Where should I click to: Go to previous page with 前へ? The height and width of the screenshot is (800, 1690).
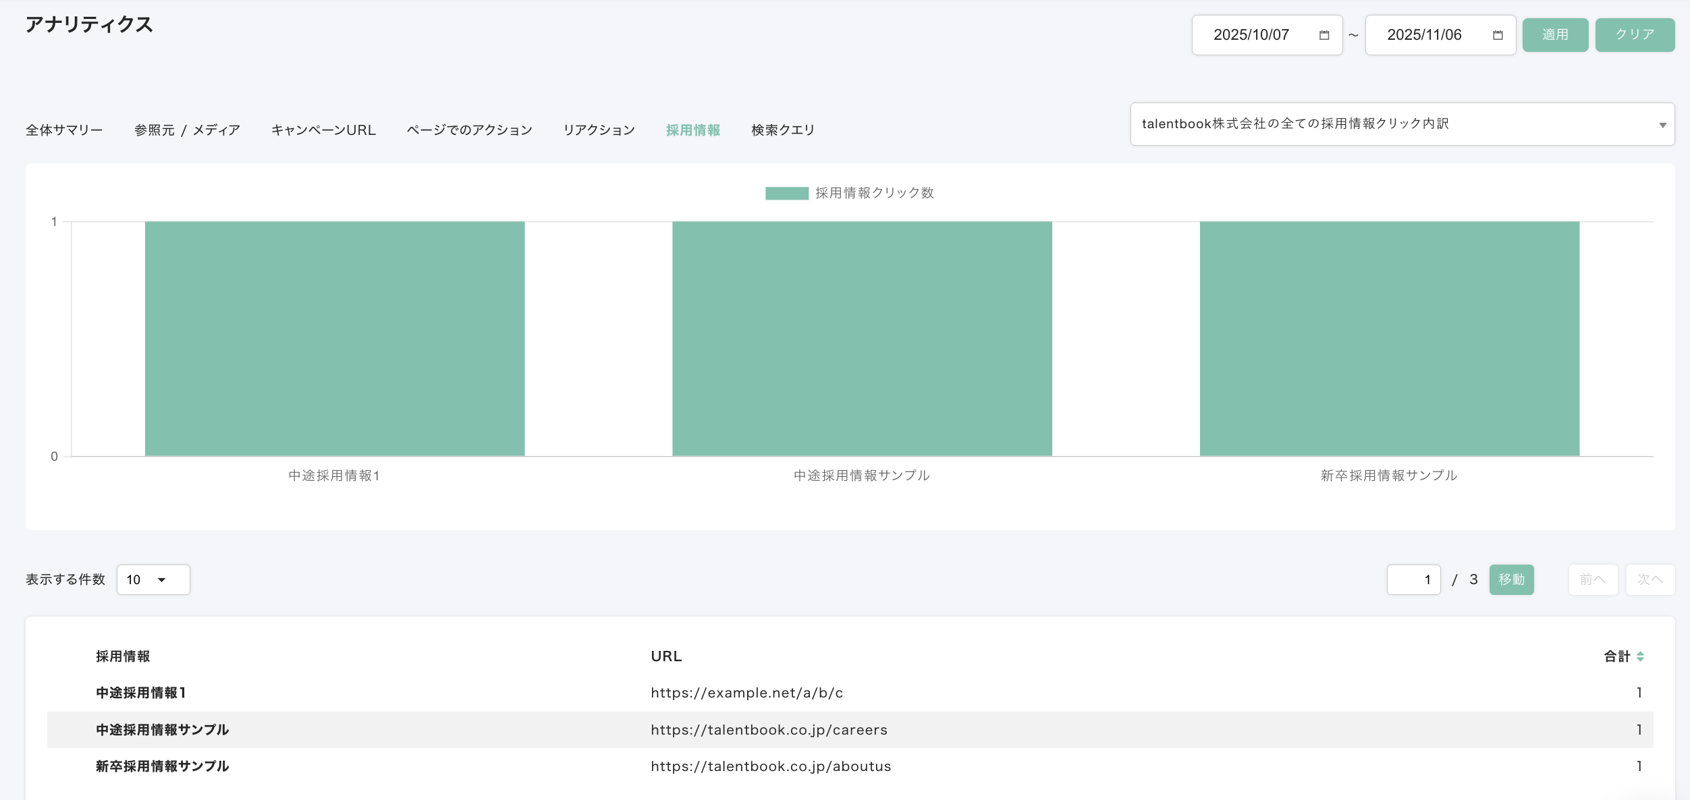coord(1593,579)
